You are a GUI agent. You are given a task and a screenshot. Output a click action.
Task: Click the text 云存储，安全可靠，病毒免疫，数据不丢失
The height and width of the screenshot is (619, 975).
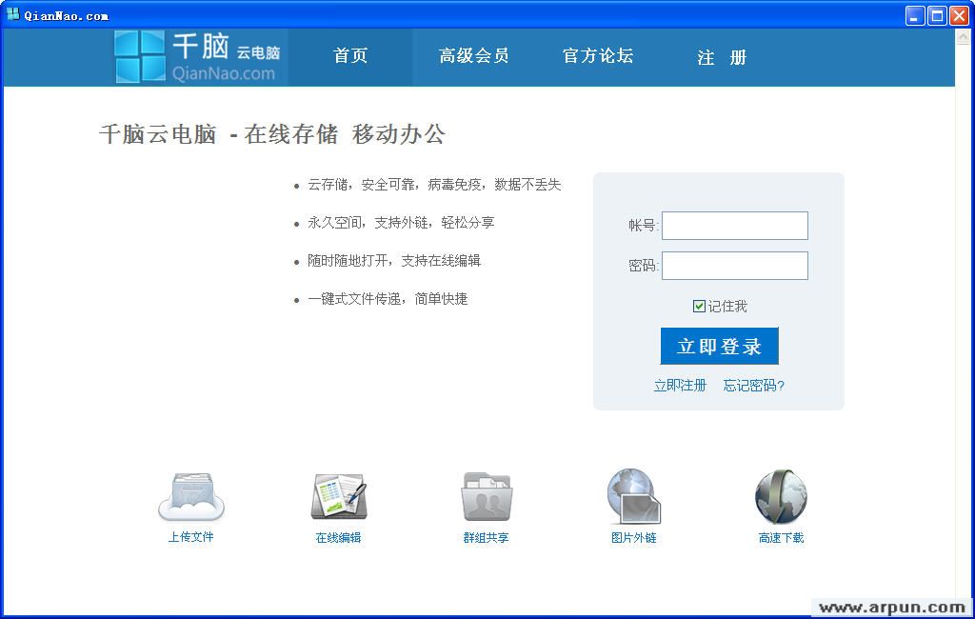point(434,185)
